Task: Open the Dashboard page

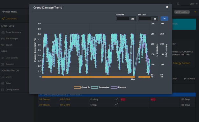Action: 11,18
